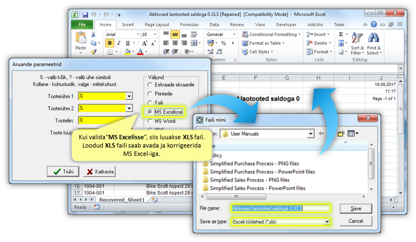Click the Wrap Text icon
Screen dimensions: 416x242
[x=194, y=34]
